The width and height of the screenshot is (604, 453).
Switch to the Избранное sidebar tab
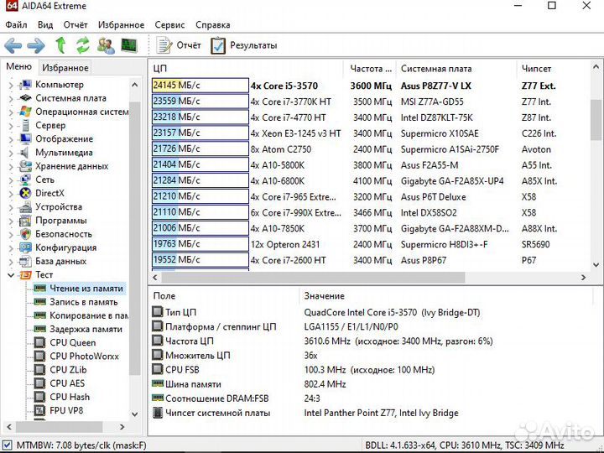[x=65, y=68]
